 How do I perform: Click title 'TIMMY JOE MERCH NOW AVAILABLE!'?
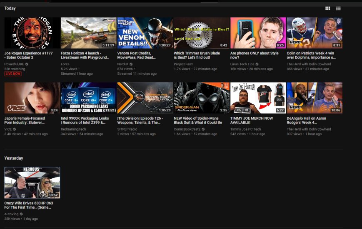click(252, 120)
